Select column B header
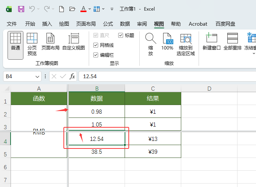 [97, 88]
